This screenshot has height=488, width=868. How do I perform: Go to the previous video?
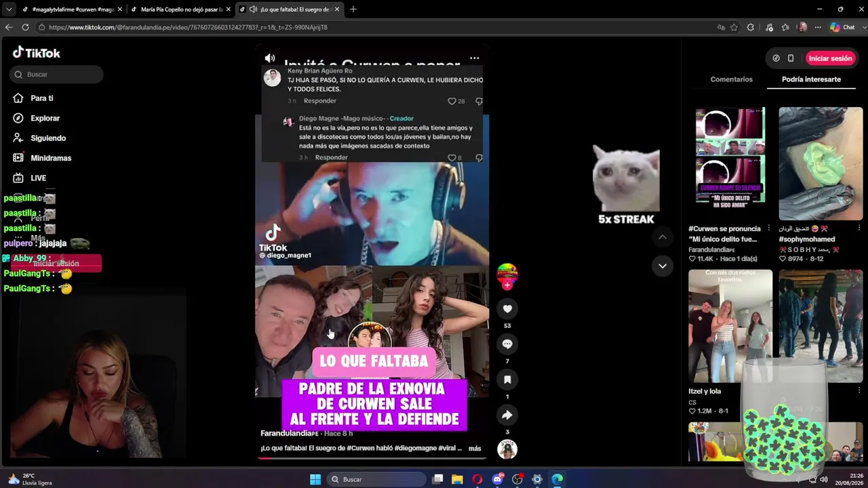(663, 237)
